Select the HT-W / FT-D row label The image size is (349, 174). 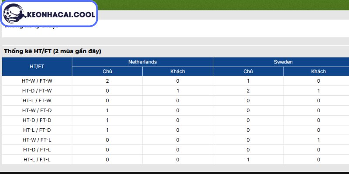click(37, 110)
